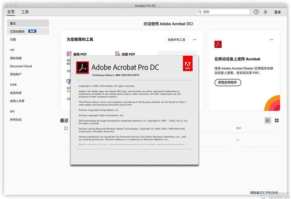The width and height of the screenshot is (291, 199).
Task: Click the Adobe Acrobat Pro DC title text
Action: [x=125, y=67]
